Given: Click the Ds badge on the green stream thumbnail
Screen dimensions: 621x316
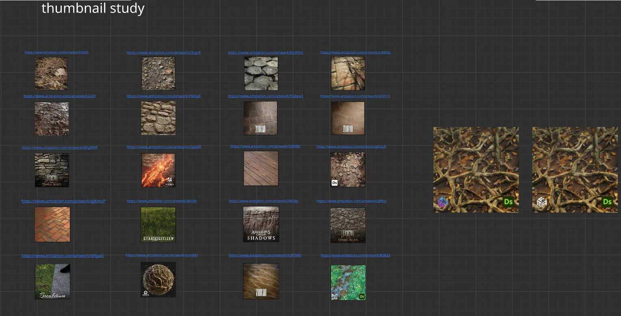Looking at the screenshot, I should (362, 297).
